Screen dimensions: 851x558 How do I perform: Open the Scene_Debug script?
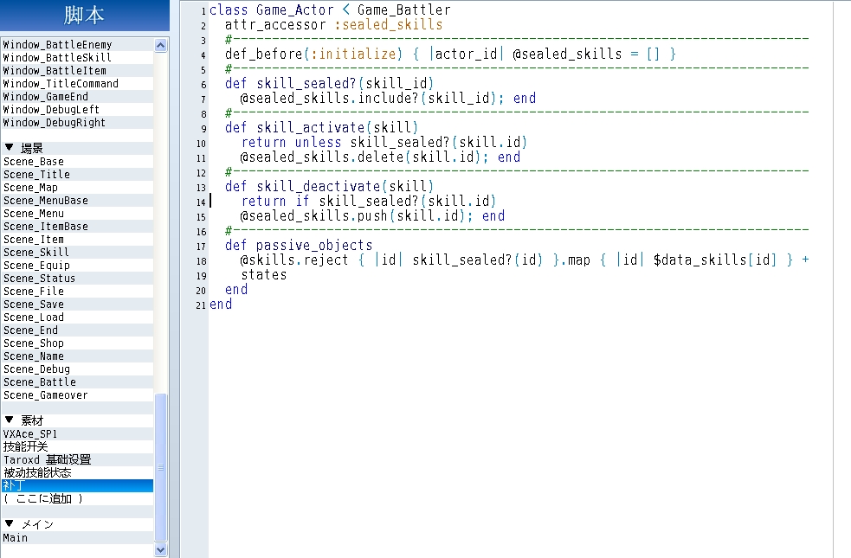(78, 369)
